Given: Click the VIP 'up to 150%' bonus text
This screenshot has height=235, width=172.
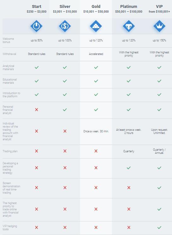Looking at the screenshot, I should (159, 40).
